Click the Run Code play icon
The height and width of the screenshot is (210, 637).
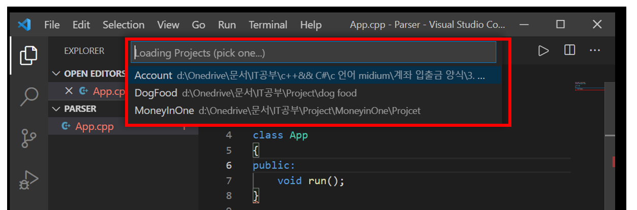click(x=543, y=51)
